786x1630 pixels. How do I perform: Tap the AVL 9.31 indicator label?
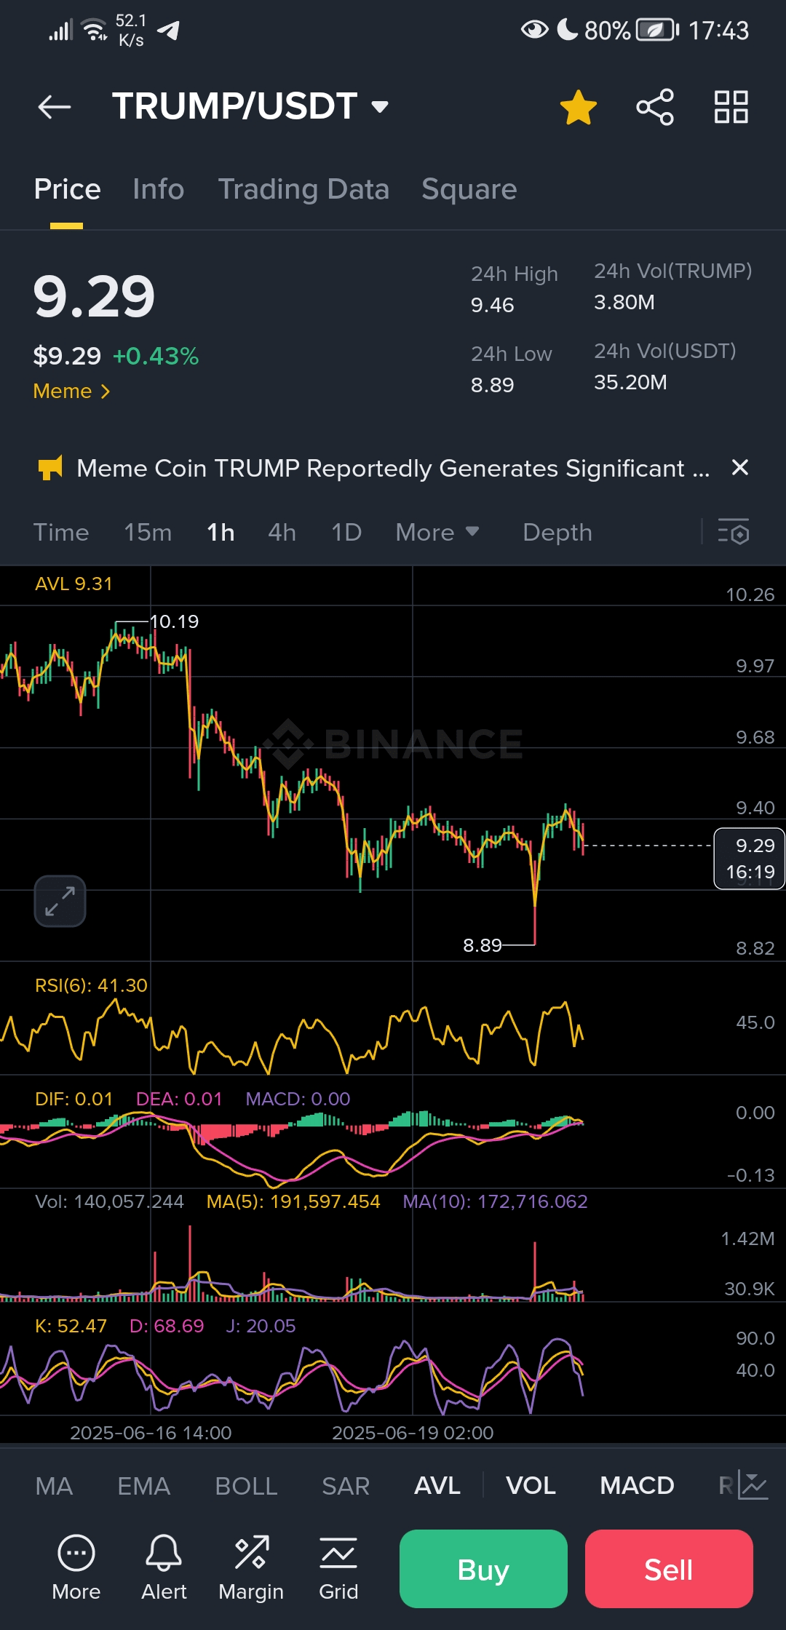74,584
